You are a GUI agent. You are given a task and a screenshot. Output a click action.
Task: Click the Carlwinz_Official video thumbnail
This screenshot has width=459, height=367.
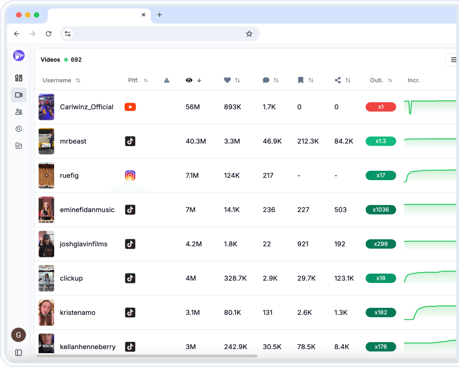coord(46,107)
